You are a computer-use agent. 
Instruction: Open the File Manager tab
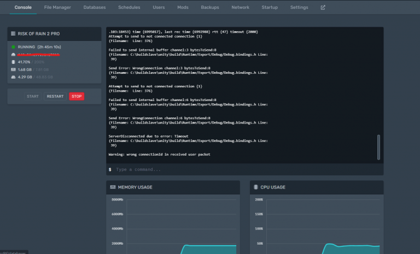click(57, 8)
